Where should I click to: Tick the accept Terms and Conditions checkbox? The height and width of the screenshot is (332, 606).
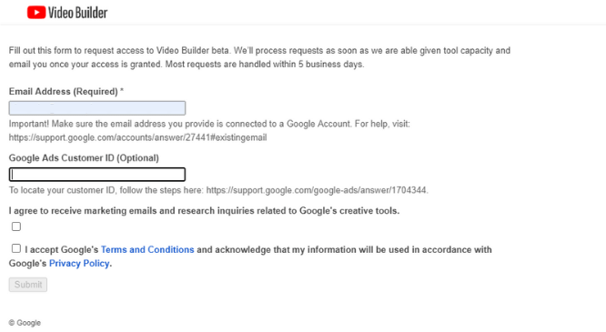point(16,248)
